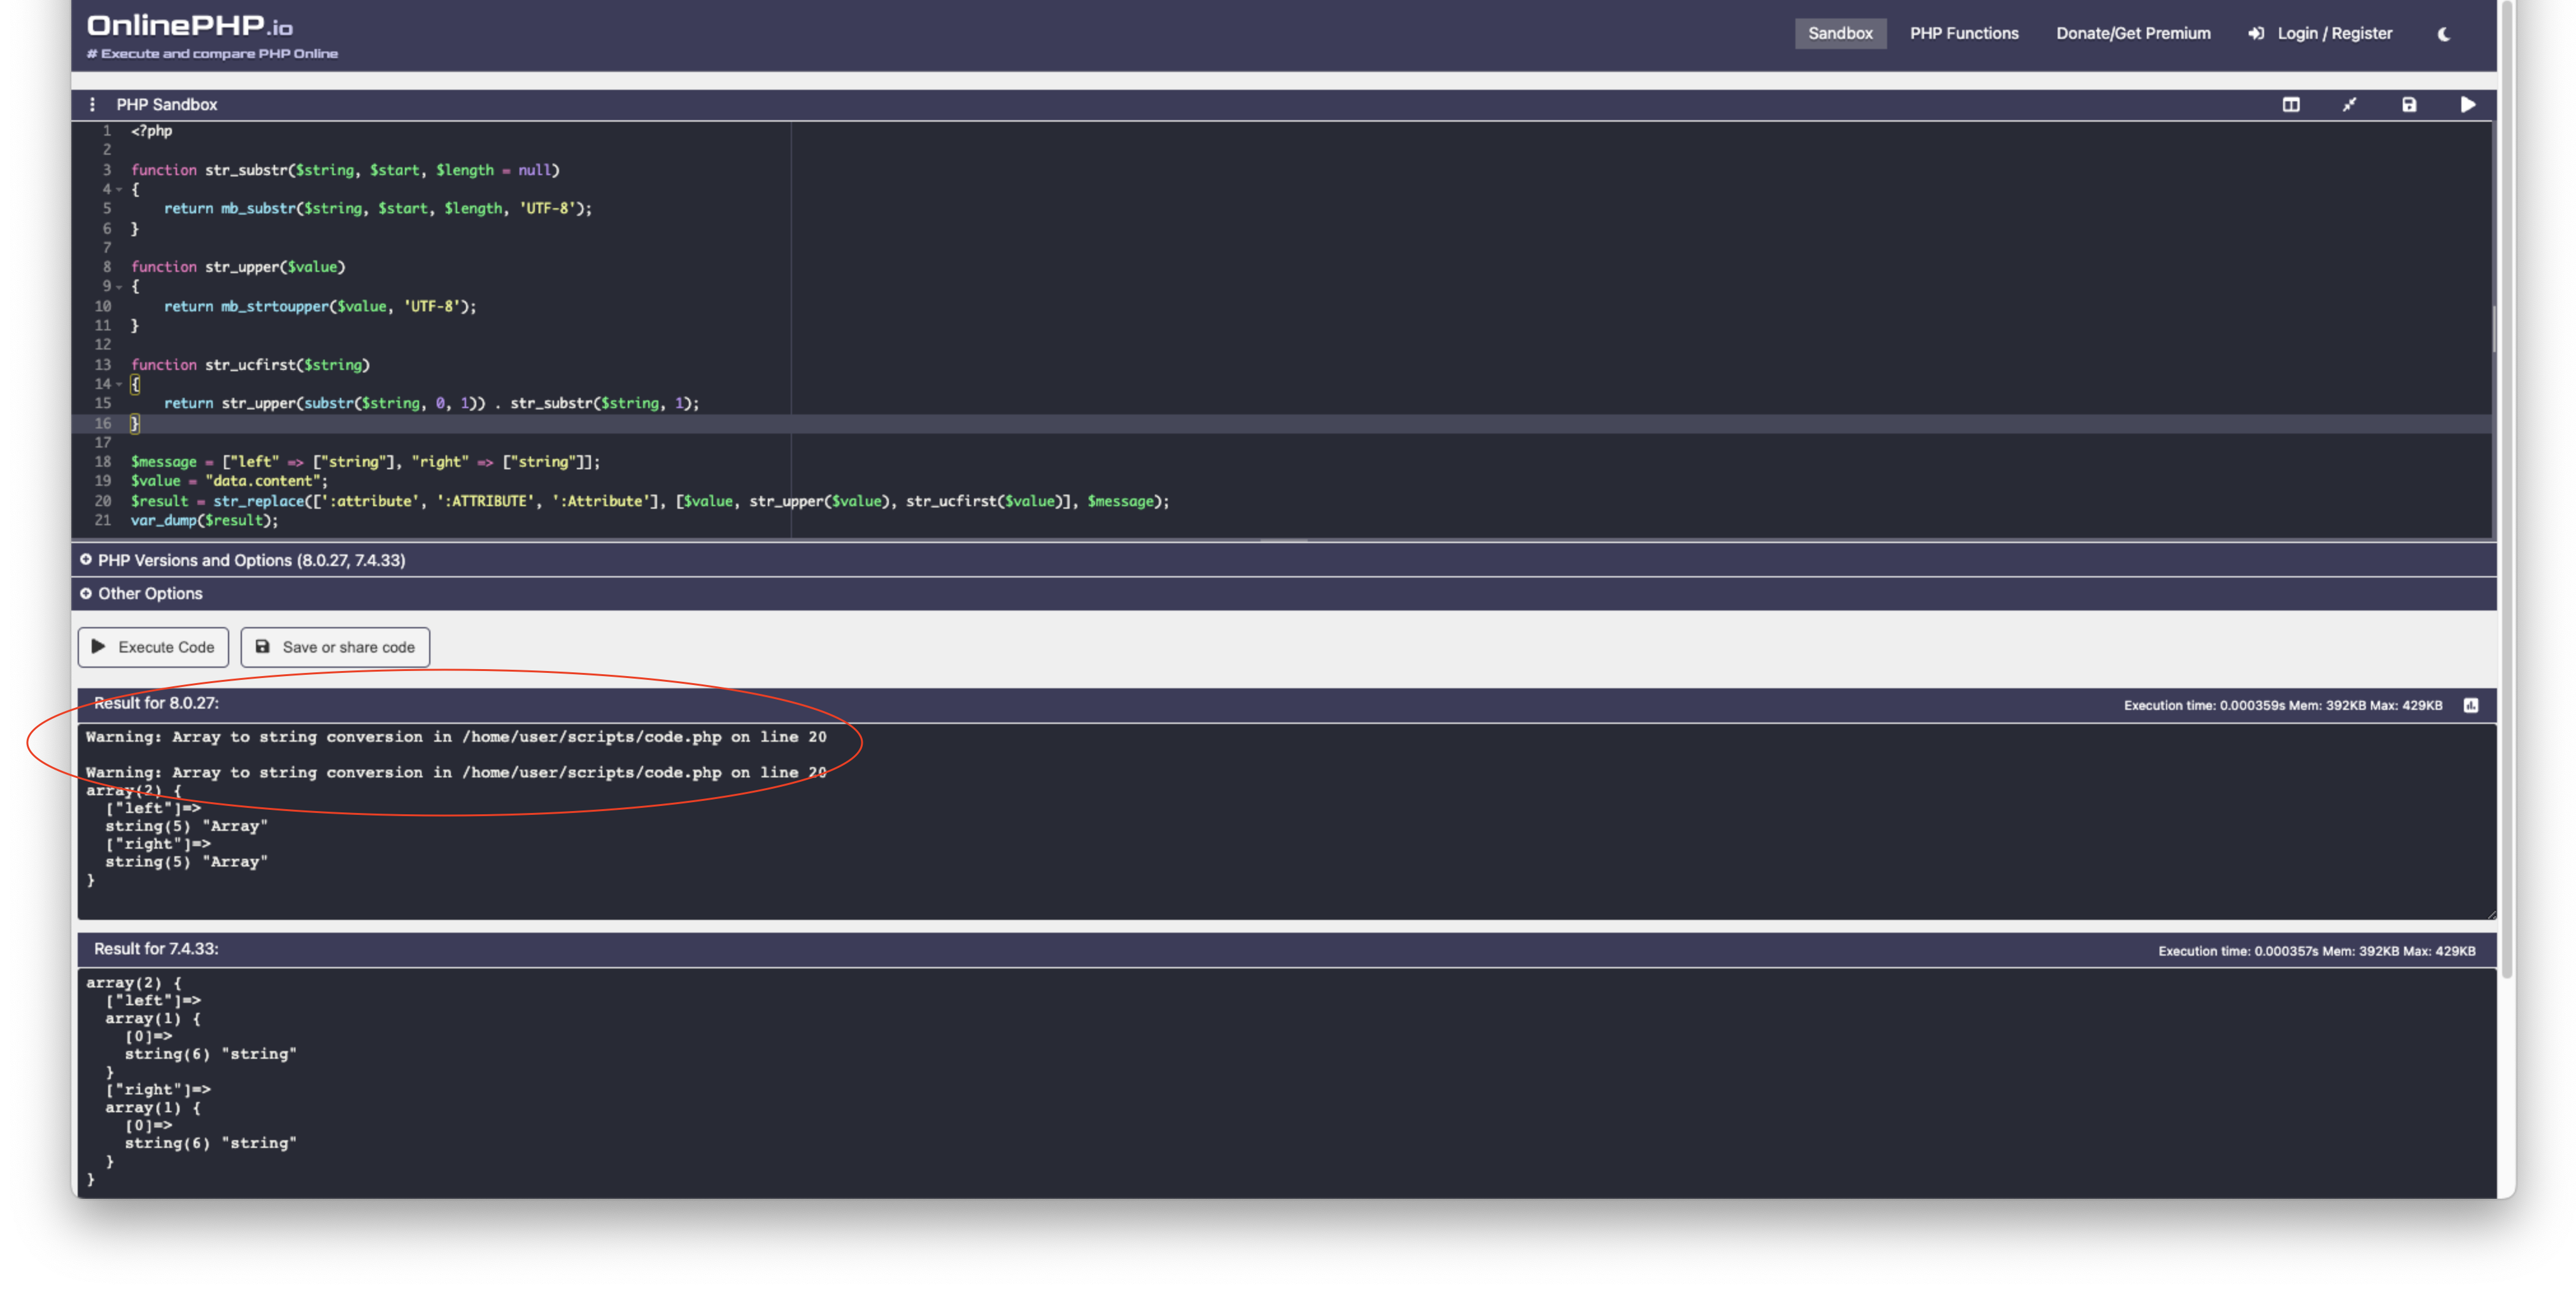Viewport: 2576px width, 1293px height.
Task: Open Donate/Get Premium page
Action: coord(2133,33)
